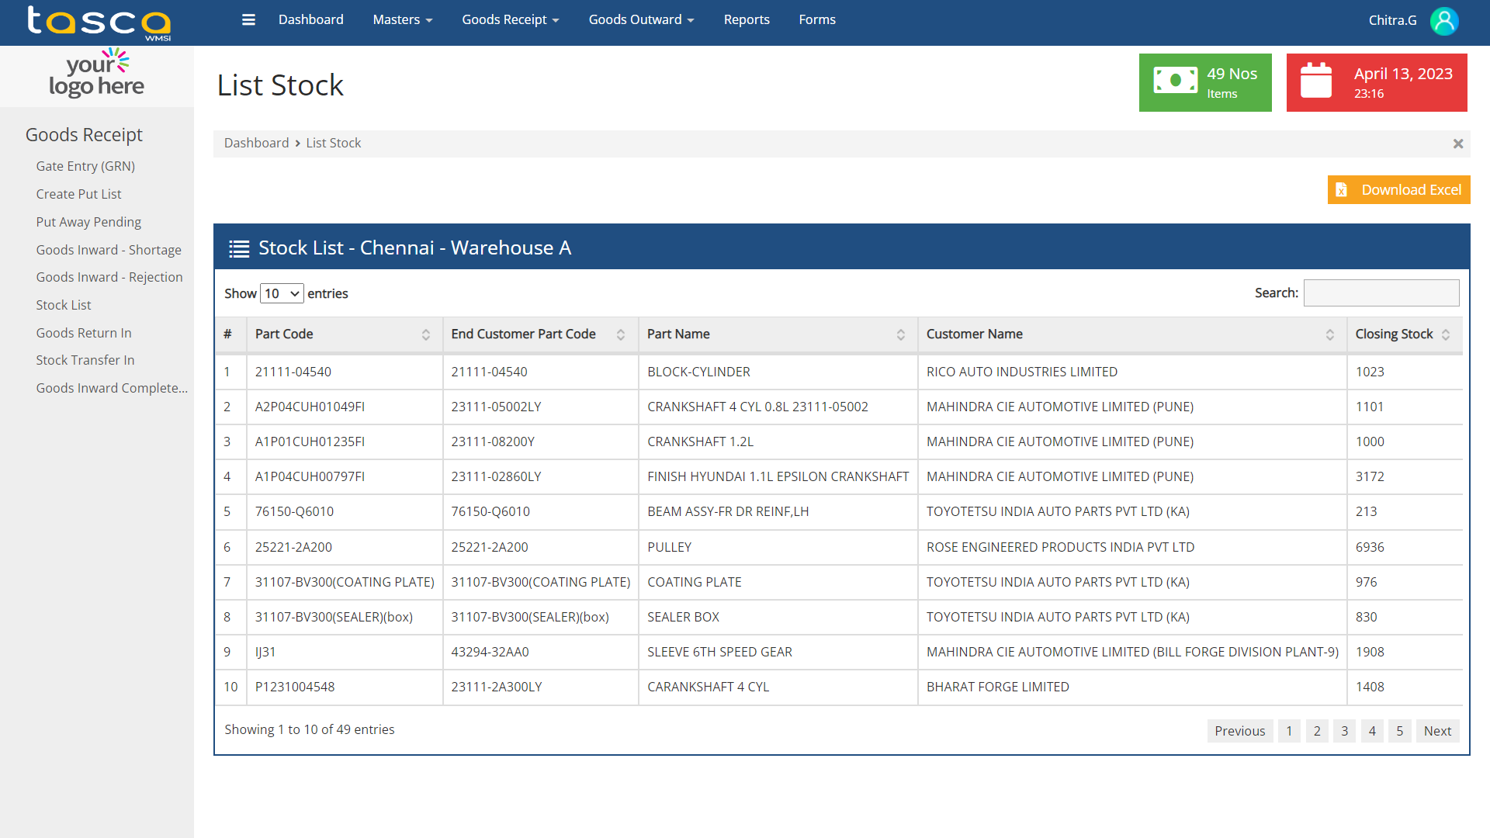
Task: Open Put Away Pending in sidebar
Action: point(88,222)
